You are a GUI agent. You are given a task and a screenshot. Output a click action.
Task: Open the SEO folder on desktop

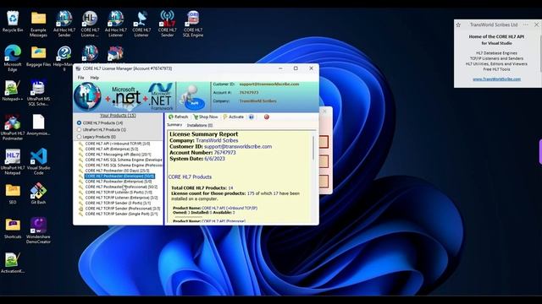click(x=13, y=193)
